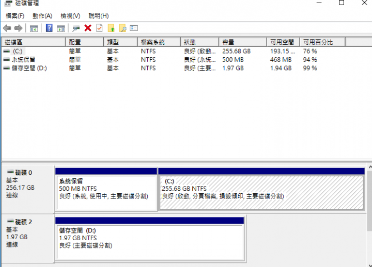
Task: Sort by 狀態 column header
Action: (199, 42)
